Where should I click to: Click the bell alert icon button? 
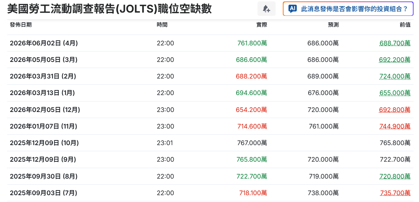[267, 9]
